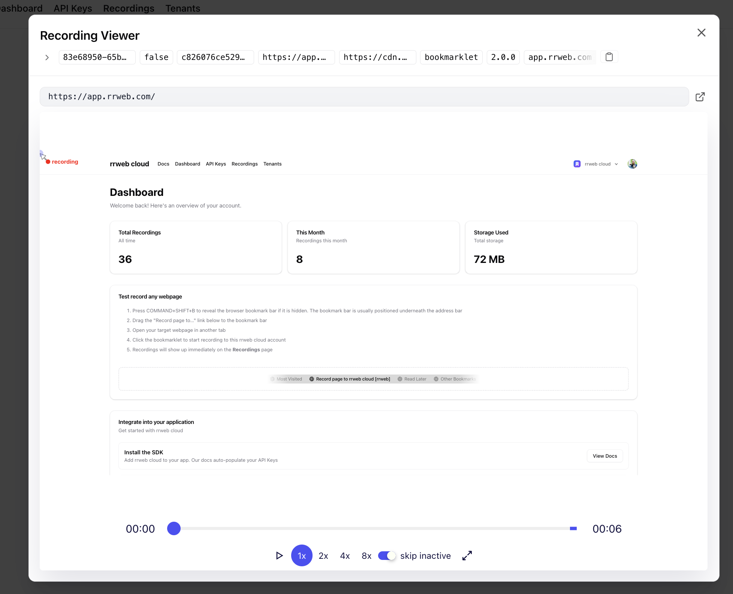Open Tenants in the replayed page nav
733x594 pixels.
coord(272,164)
